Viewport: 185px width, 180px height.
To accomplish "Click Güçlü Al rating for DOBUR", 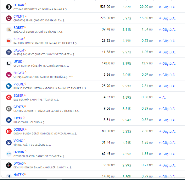I will pyautogui.click(x=167, y=131).
